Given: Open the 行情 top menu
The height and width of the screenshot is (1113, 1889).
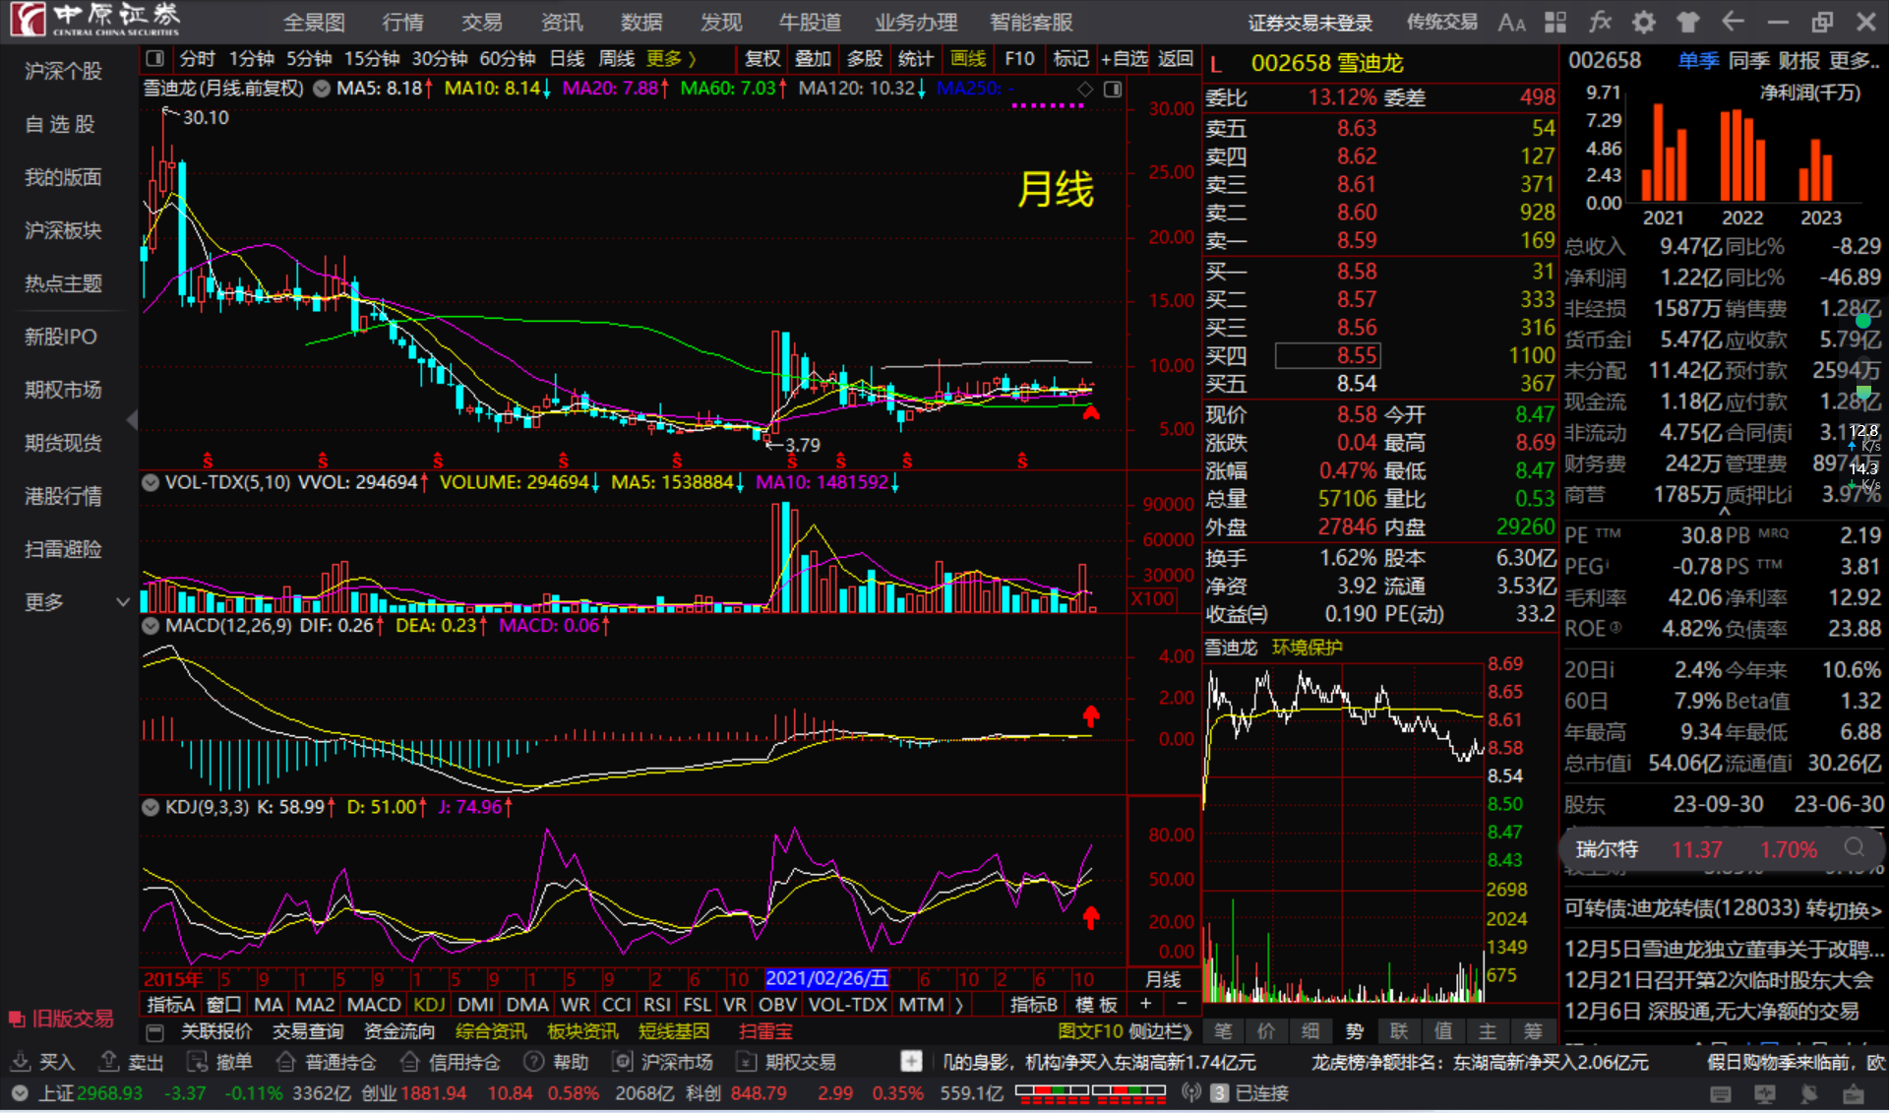Looking at the screenshot, I should [402, 22].
